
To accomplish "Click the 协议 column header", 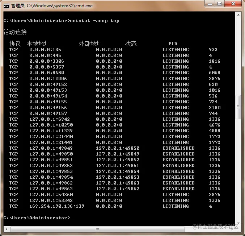I will point(15,44).
